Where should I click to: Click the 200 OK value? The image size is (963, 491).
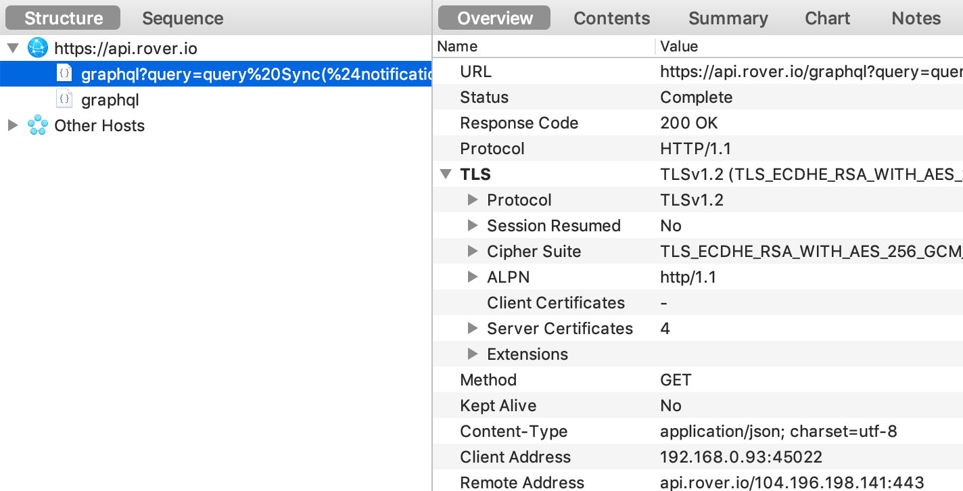pyautogui.click(x=689, y=123)
